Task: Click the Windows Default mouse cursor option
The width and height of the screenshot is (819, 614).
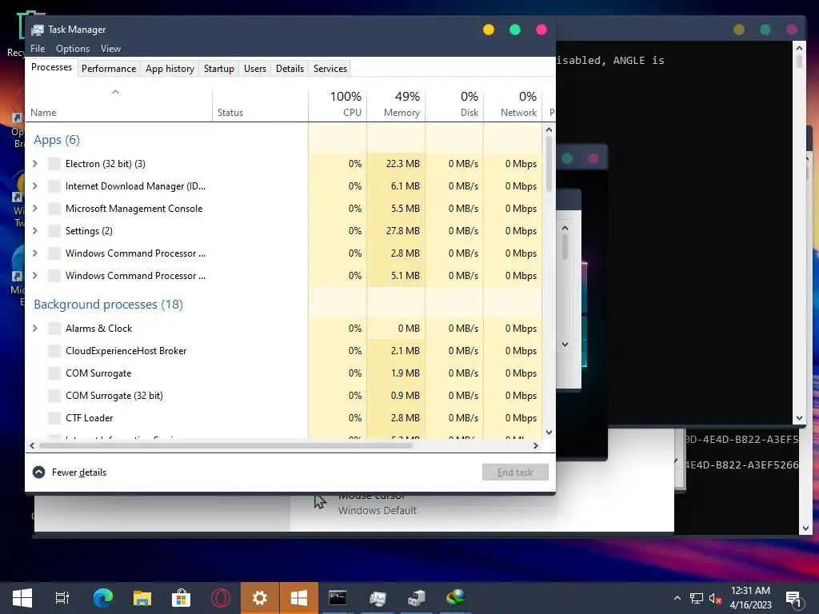Action: 378,511
